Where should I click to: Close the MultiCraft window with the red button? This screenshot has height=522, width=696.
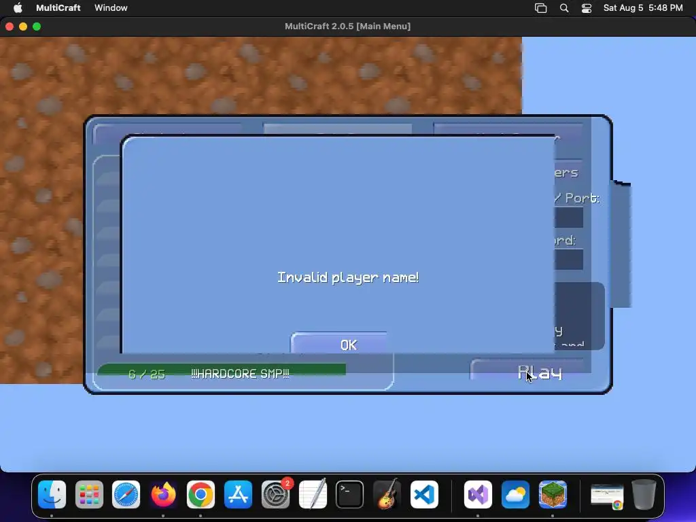click(10, 27)
